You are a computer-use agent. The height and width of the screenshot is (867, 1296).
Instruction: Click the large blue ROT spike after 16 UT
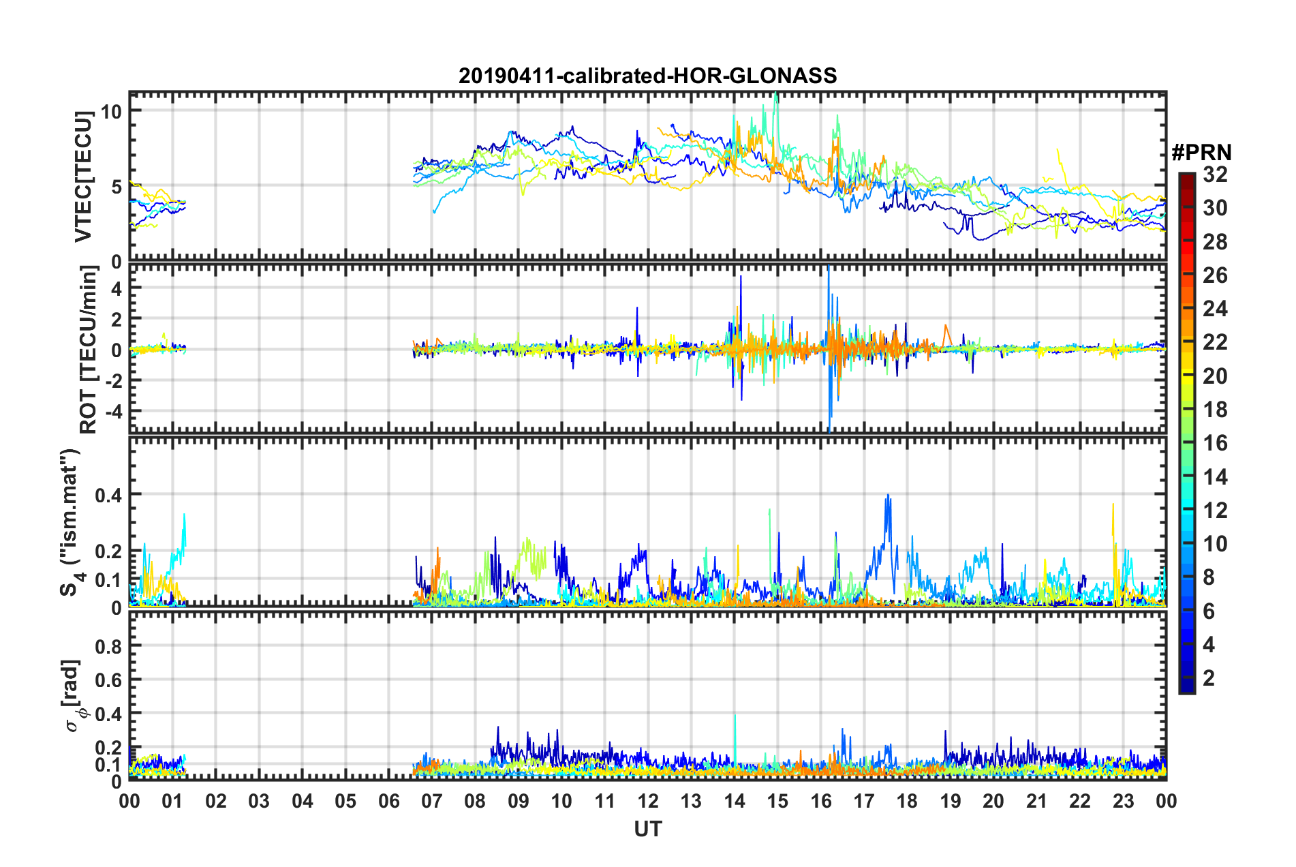(x=829, y=348)
